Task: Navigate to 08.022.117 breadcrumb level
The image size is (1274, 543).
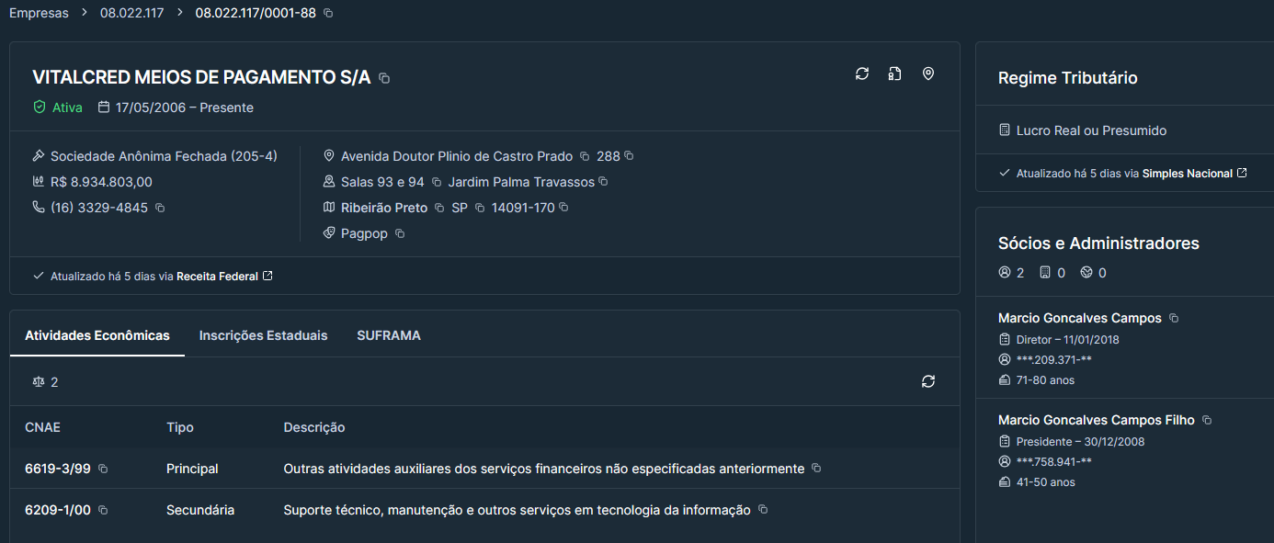Action: click(x=131, y=14)
